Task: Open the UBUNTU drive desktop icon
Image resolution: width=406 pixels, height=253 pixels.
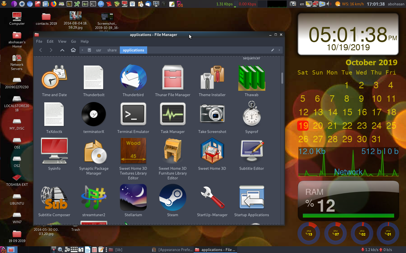Action: point(17,196)
